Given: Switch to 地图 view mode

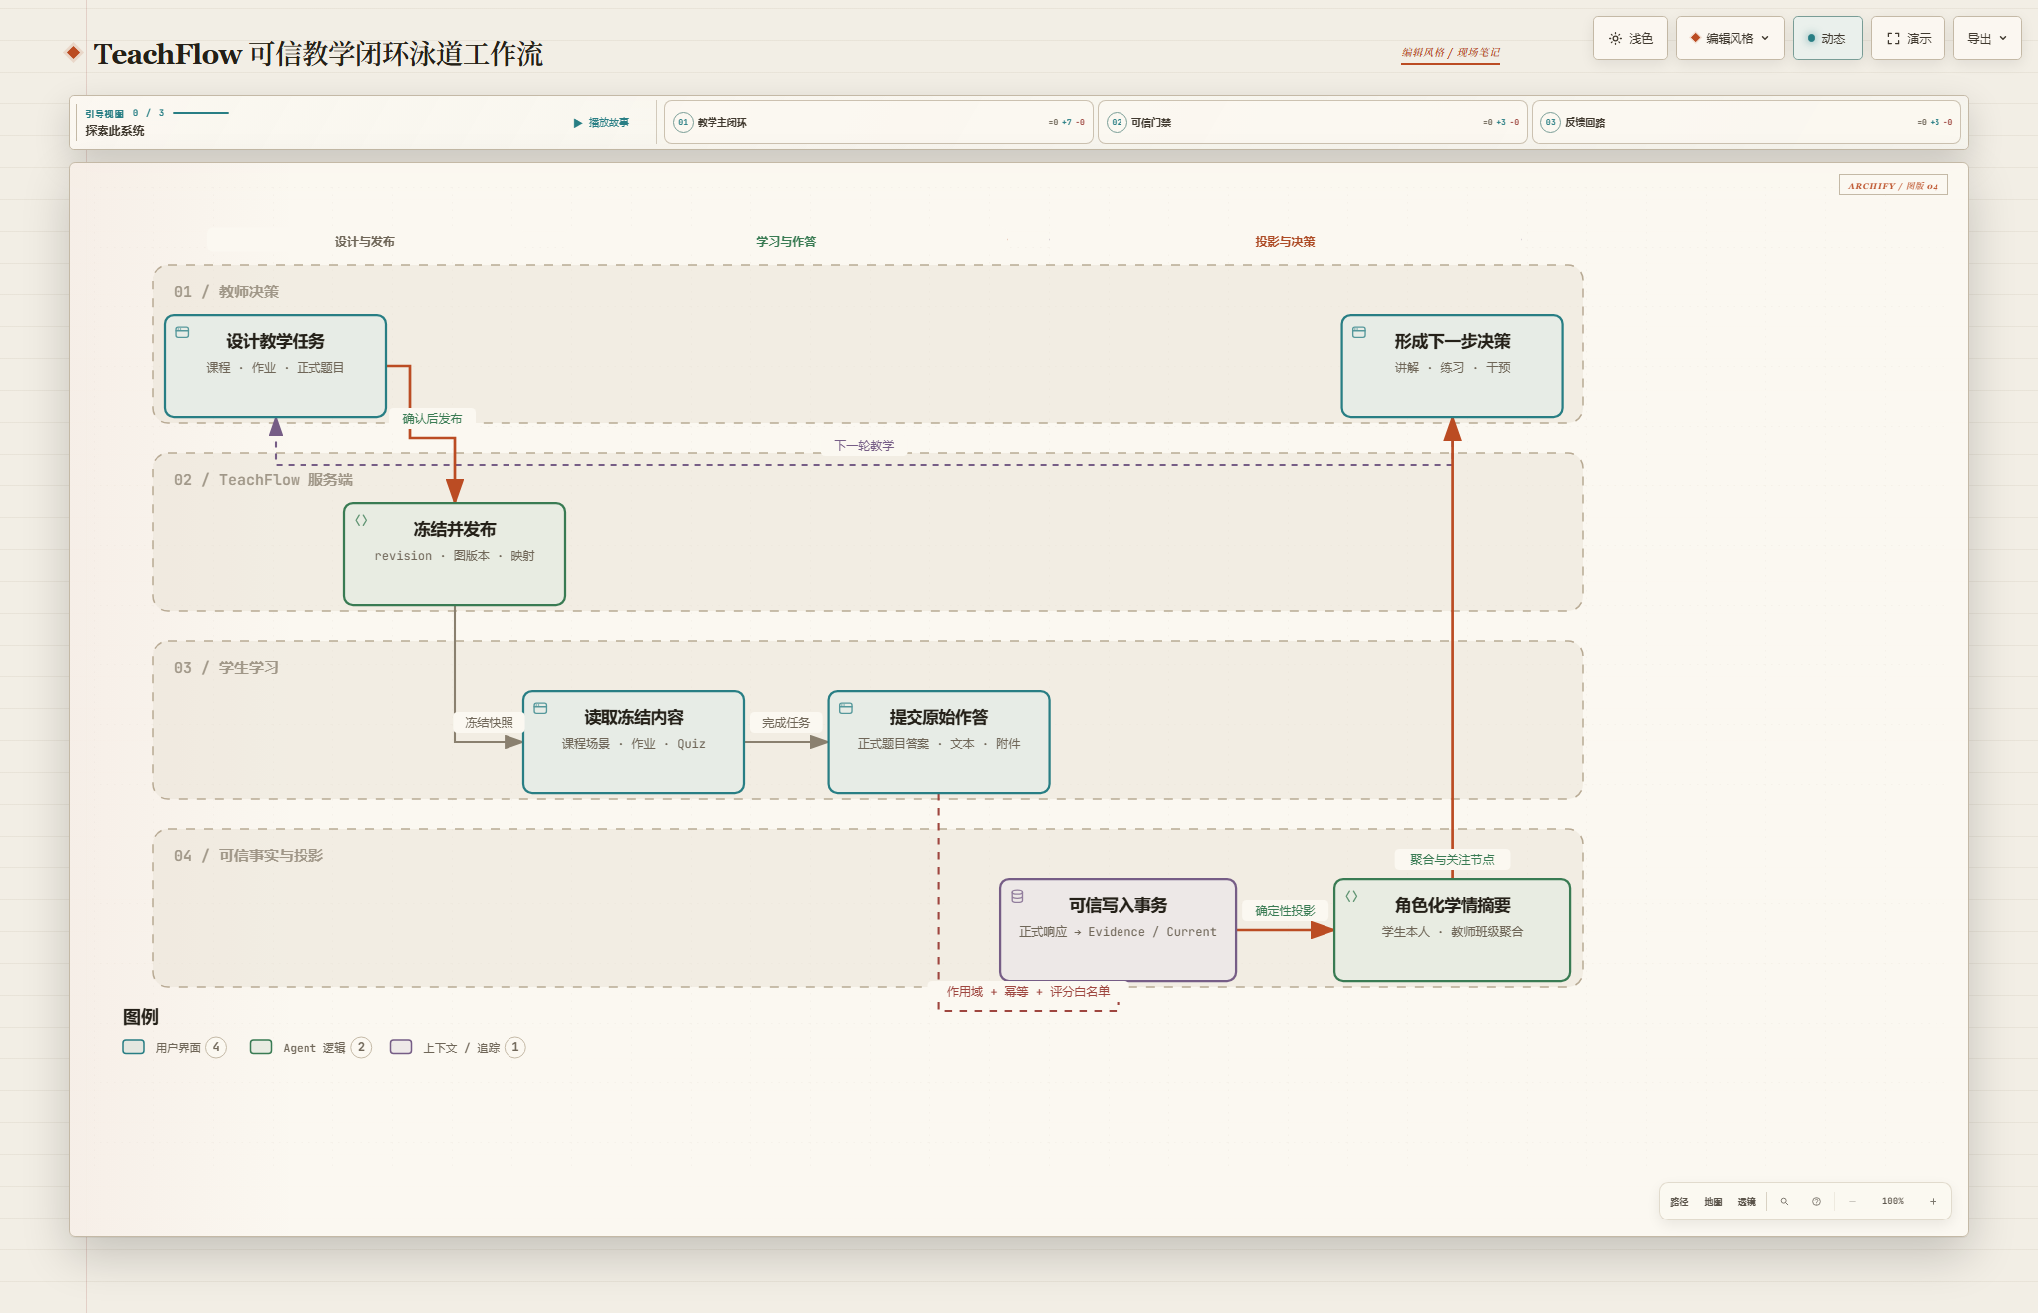Looking at the screenshot, I should (1713, 1202).
